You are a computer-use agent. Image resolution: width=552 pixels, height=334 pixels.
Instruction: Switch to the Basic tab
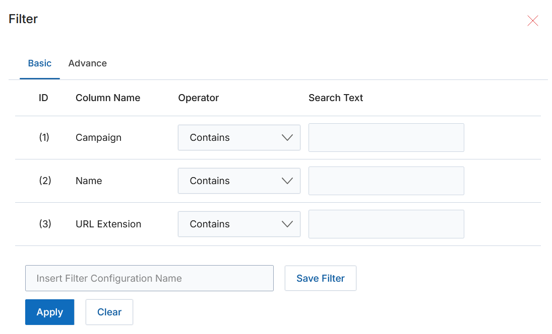(x=40, y=63)
